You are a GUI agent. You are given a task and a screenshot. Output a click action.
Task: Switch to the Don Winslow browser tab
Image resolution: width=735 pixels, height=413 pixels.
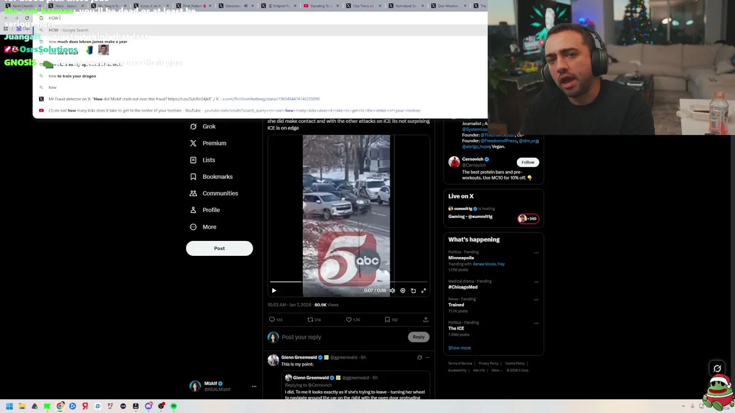448,6
